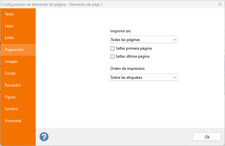Select the Paginación tab

(x=14, y=50)
